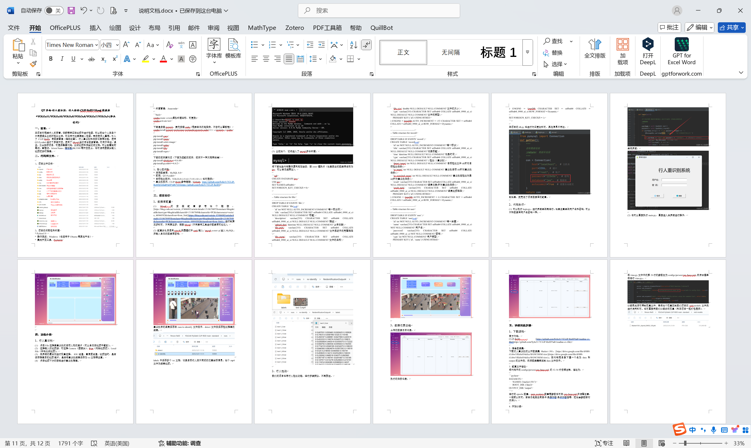
Task: Click the Format Painter brush icon
Action: pos(33,64)
